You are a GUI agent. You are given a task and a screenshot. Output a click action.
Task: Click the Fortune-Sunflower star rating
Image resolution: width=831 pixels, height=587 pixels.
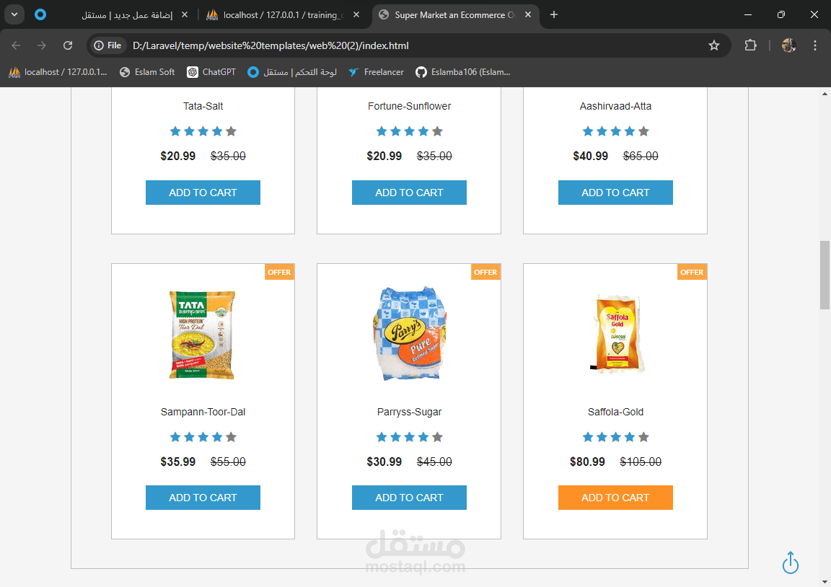[x=409, y=131]
